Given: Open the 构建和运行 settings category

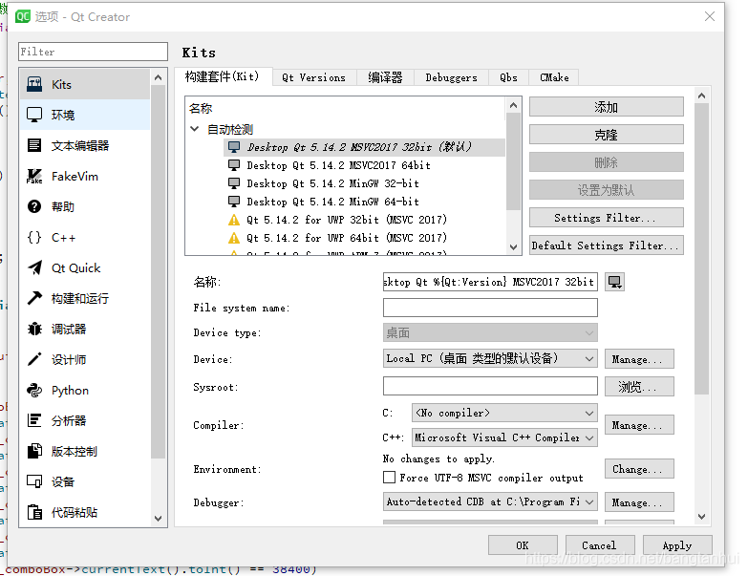Looking at the screenshot, I should click(85, 298).
